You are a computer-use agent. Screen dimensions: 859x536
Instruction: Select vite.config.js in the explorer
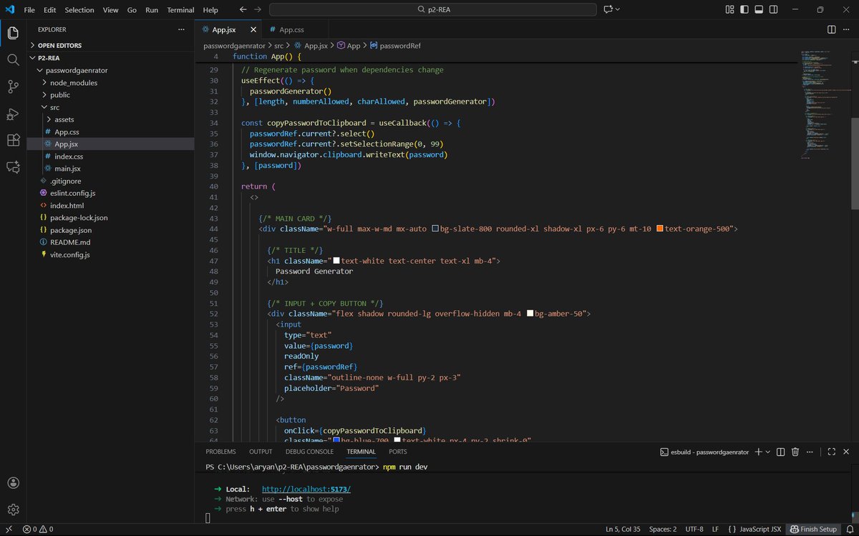(x=111, y=254)
